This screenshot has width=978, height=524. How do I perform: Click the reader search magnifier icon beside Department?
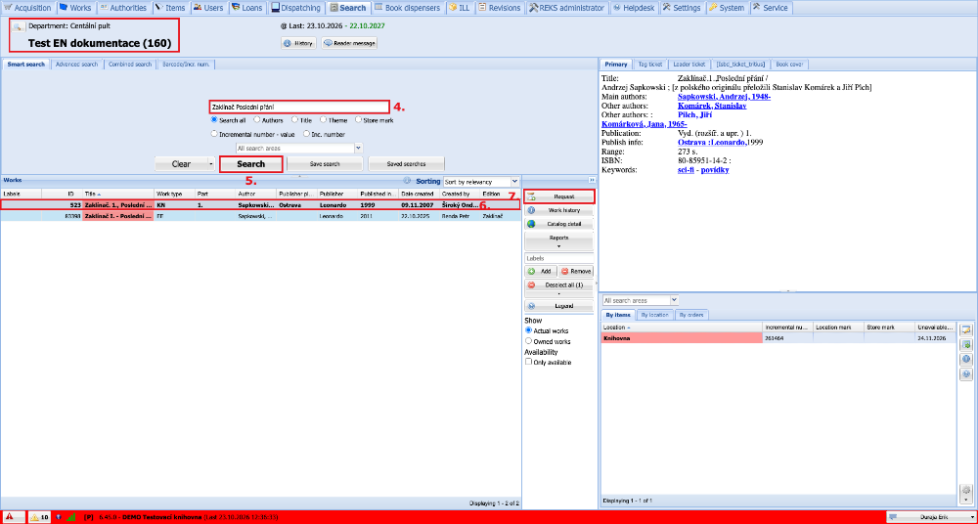click(x=18, y=26)
